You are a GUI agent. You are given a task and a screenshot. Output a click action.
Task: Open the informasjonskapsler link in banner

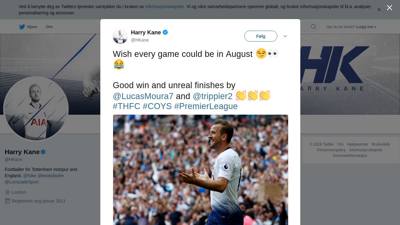click(164, 7)
